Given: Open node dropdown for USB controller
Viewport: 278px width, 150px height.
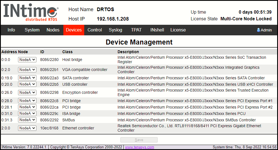Looking at the screenshot, I should pos(27,84).
